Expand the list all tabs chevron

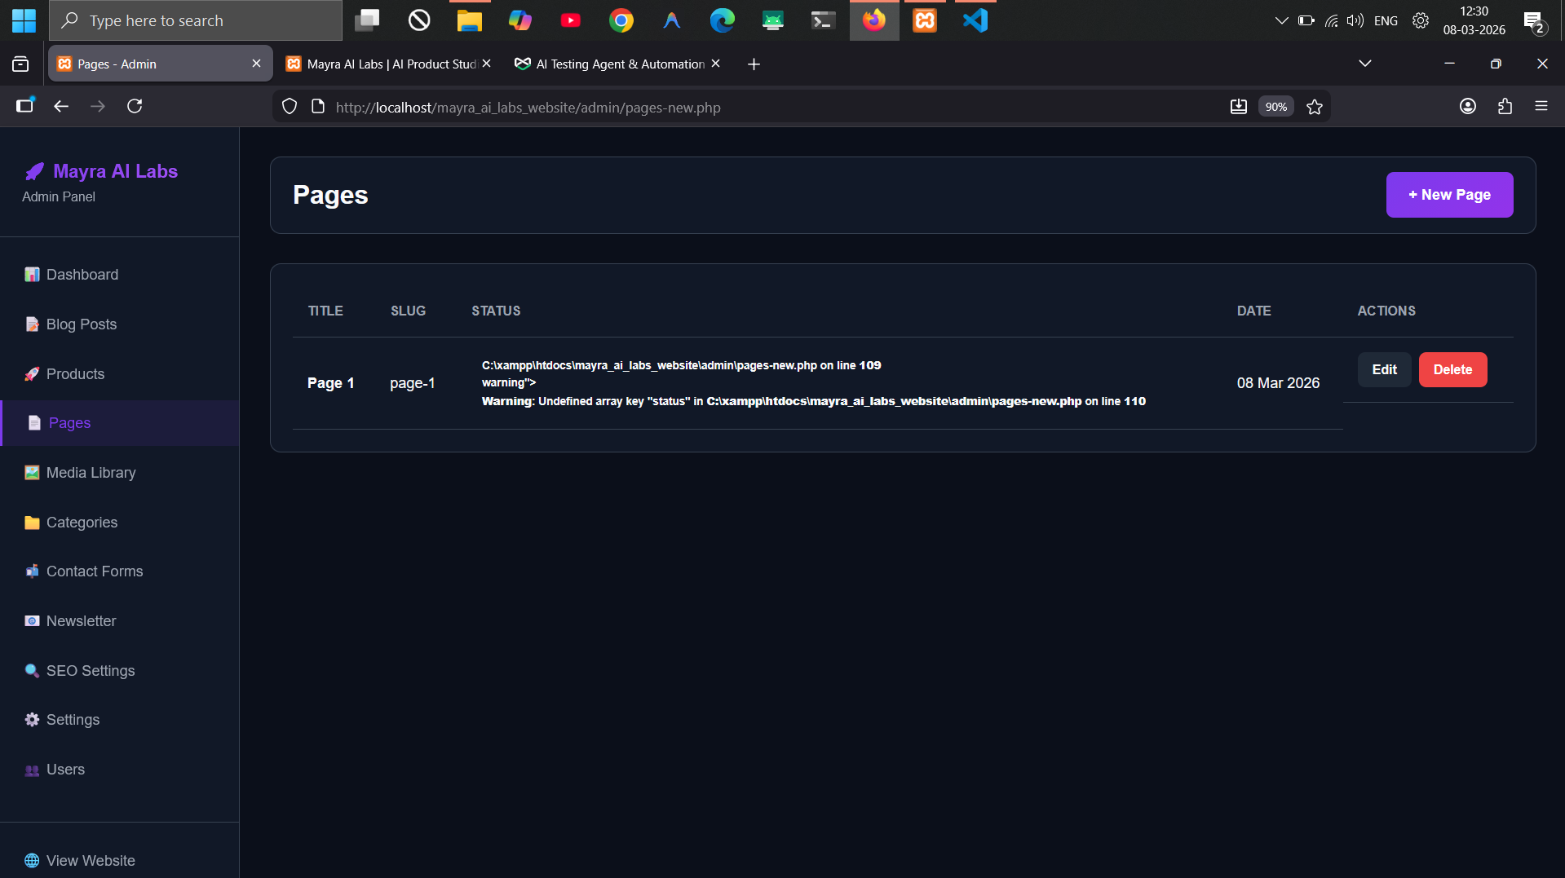[x=1364, y=64]
